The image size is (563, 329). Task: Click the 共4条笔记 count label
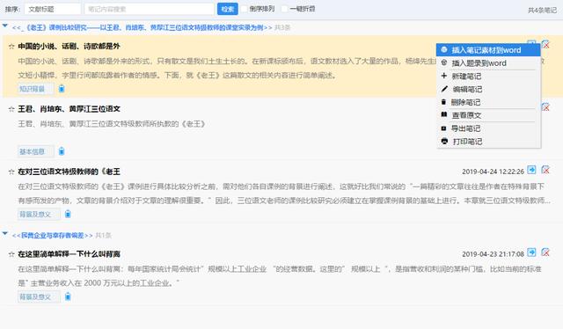coord(542,11)
